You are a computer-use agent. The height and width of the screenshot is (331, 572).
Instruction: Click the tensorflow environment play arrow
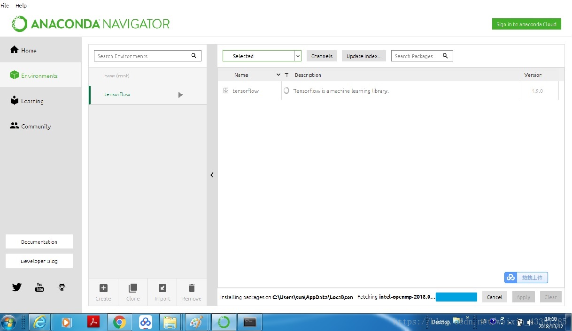pos(181,95)
